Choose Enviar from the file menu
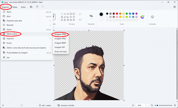Image resolution: width=178 pixels, height=108 pixels. click(27, 43)
